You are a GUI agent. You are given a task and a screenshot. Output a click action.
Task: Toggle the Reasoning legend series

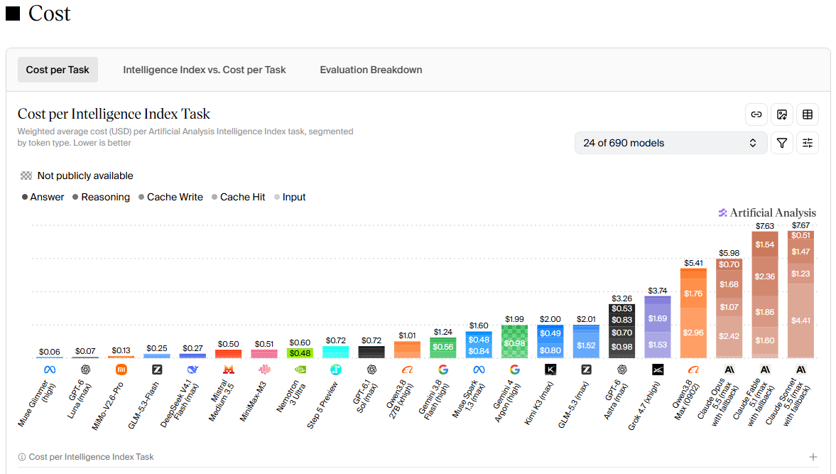click(102, 198)
